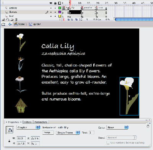
Task: Toggle the width-height constrain lock icon
Action: pos(9,141)
